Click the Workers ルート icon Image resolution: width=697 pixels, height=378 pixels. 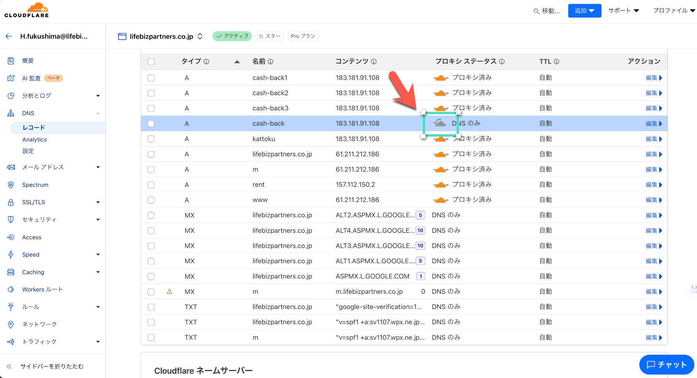tap(11, 290)
